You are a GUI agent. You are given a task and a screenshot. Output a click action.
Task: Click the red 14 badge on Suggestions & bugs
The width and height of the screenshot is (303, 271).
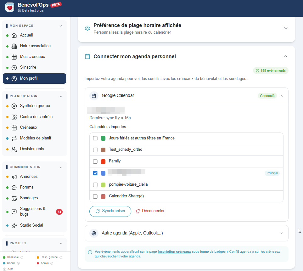[x=59, y=212]
